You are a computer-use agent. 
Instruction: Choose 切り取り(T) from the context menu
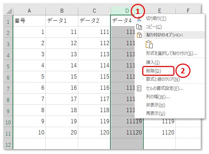pos(156,19)
